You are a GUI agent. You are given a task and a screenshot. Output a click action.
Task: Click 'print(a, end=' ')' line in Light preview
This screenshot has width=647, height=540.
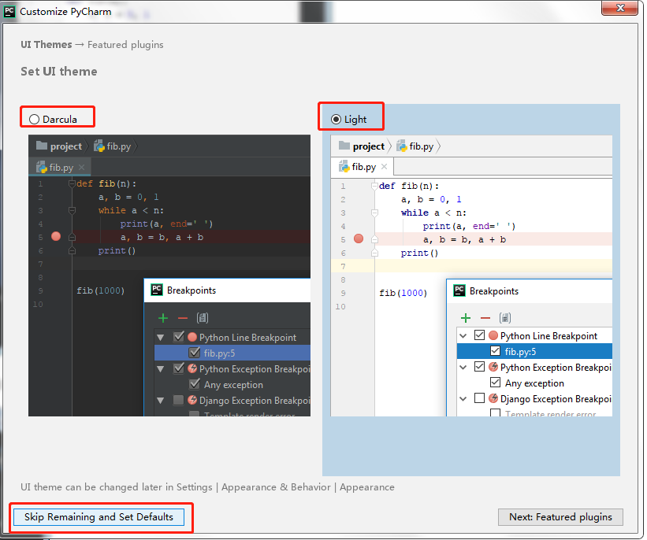[469, 226]
